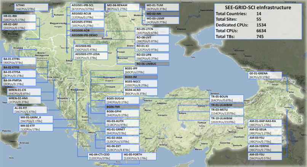The image size is (307, 167).
Task: Click the Total TBs 745 row
Action: [240, 36]
